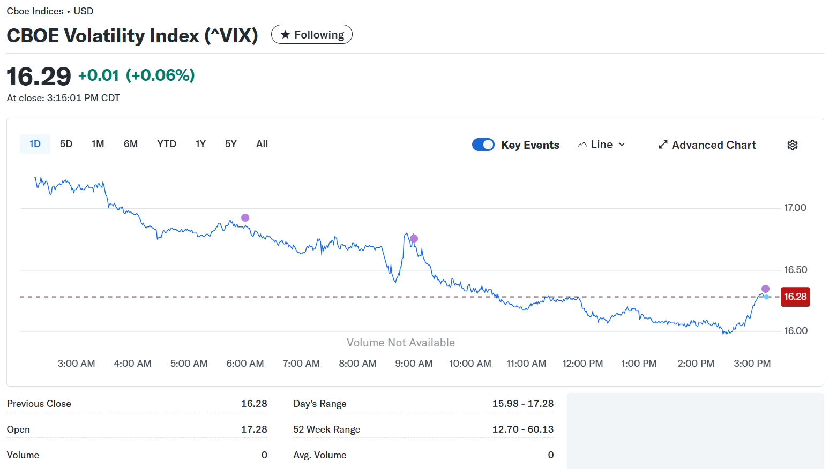Image resolution: width=829 pixels, height=469 pixels.
Task: Choose the YTD range tab
Action: (x=167, y=144)
